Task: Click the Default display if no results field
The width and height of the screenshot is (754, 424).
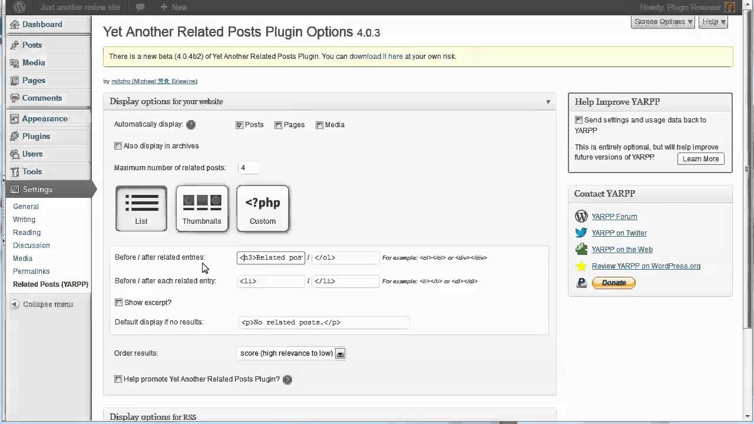Action: coord(323,322)
